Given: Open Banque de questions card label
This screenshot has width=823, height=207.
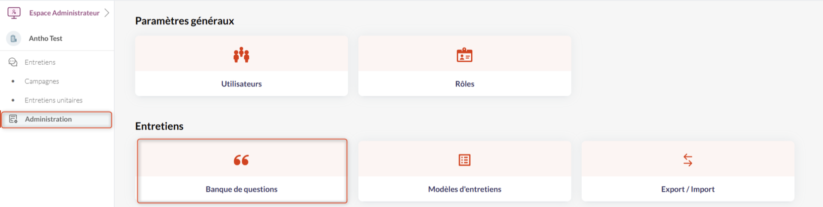Looking at the screenshot, I should tap(241, 189).
